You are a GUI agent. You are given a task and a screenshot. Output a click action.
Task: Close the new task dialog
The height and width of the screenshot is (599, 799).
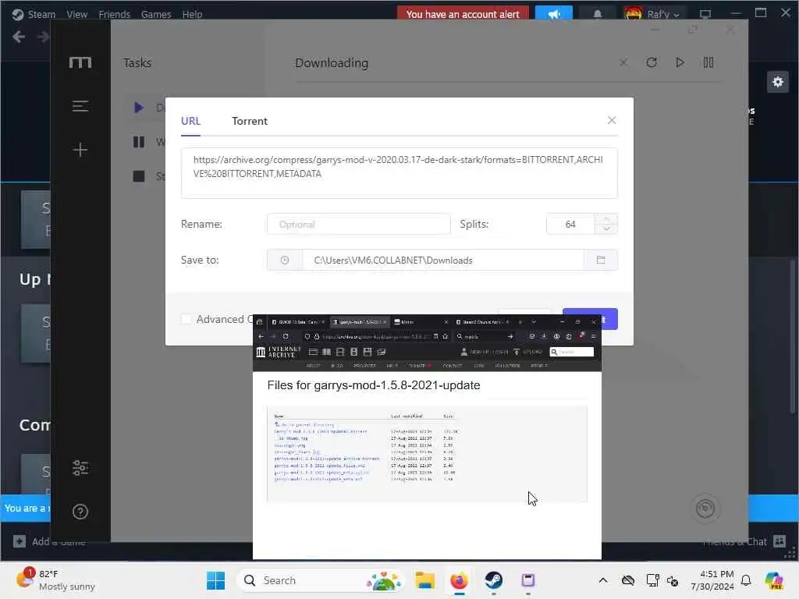click(612, 120)
